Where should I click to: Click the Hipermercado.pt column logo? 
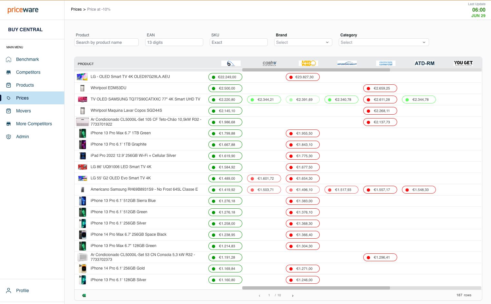tap(347, 63)
